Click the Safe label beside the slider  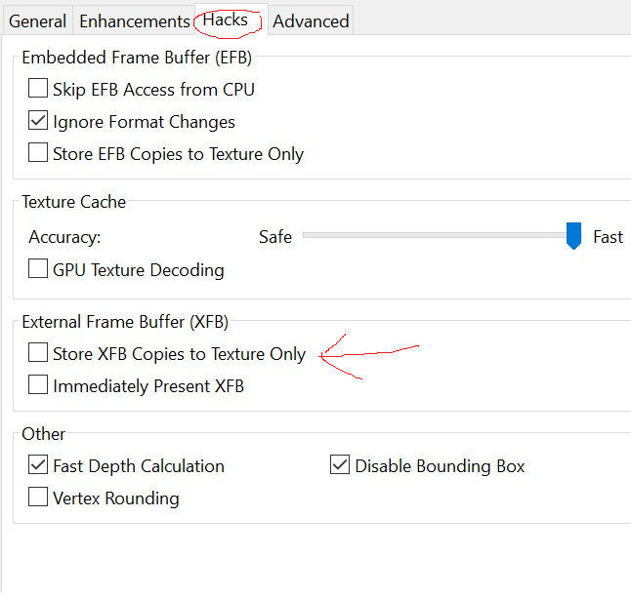coord(275,237)
